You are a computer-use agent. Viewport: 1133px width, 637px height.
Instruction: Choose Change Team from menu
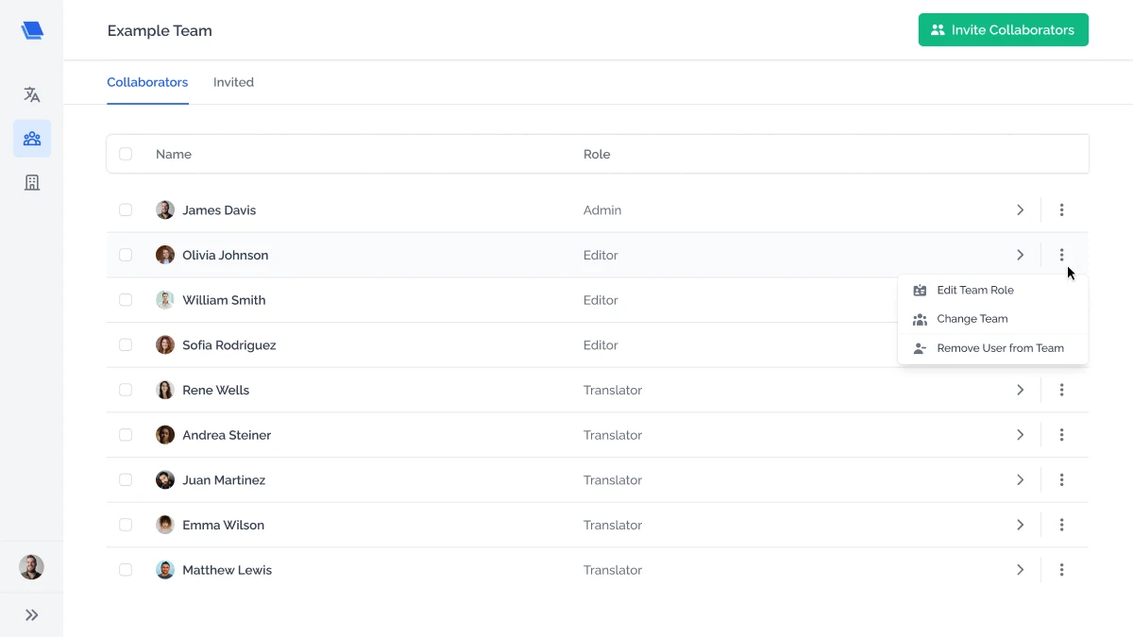tap(993, 319)
